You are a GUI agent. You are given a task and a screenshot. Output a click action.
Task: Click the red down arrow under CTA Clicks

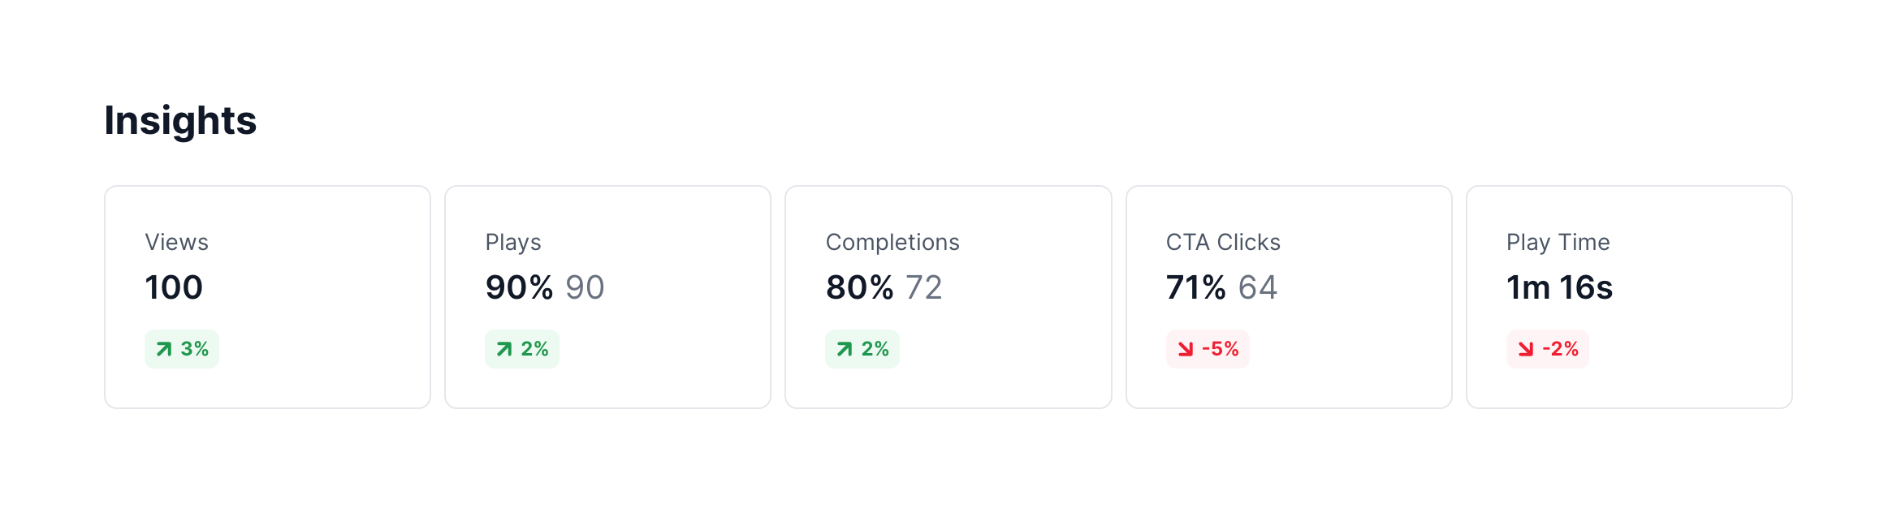click(1186, 349)
